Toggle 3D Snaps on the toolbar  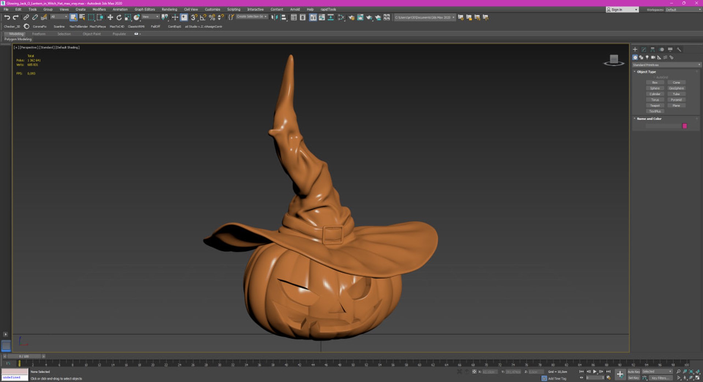click(194, 17)
